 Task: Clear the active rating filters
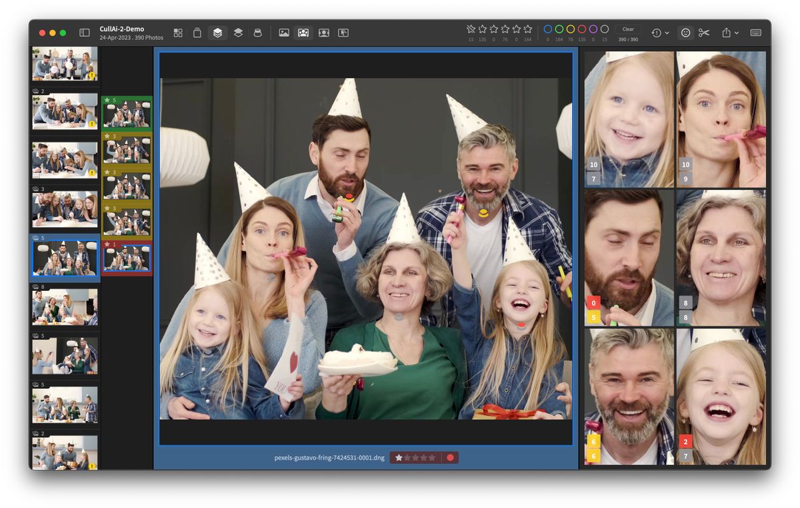[x=628, y=29]
